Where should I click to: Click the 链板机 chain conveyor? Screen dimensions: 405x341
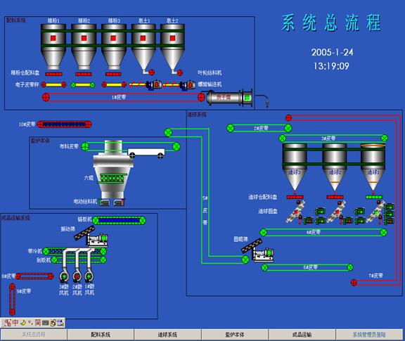pos(119,220)
